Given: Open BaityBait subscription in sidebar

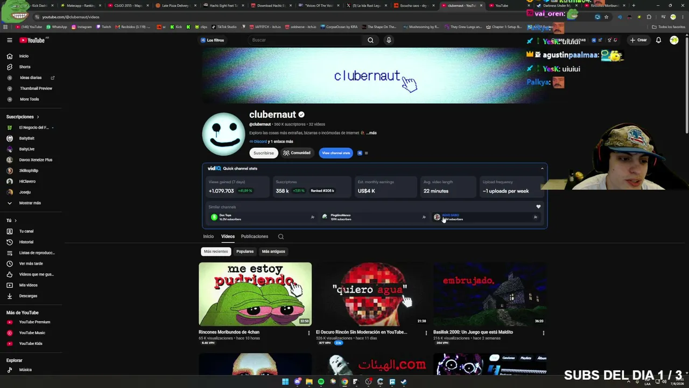Looking at the screenshot, I should [27, 138].
